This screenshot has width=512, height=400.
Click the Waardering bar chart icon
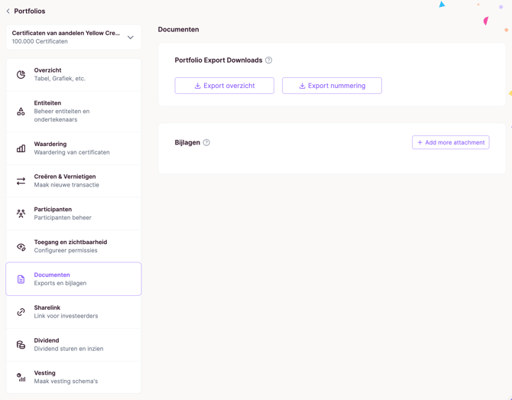point(21,148)
